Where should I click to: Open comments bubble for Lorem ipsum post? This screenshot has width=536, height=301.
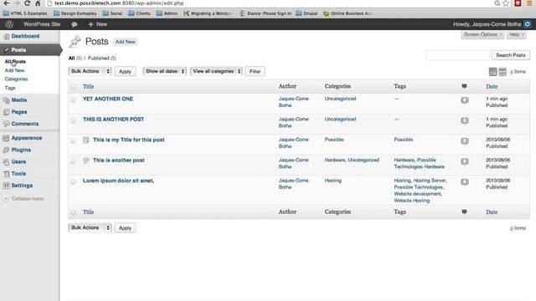pyautogui.click(x=464, y=182)
